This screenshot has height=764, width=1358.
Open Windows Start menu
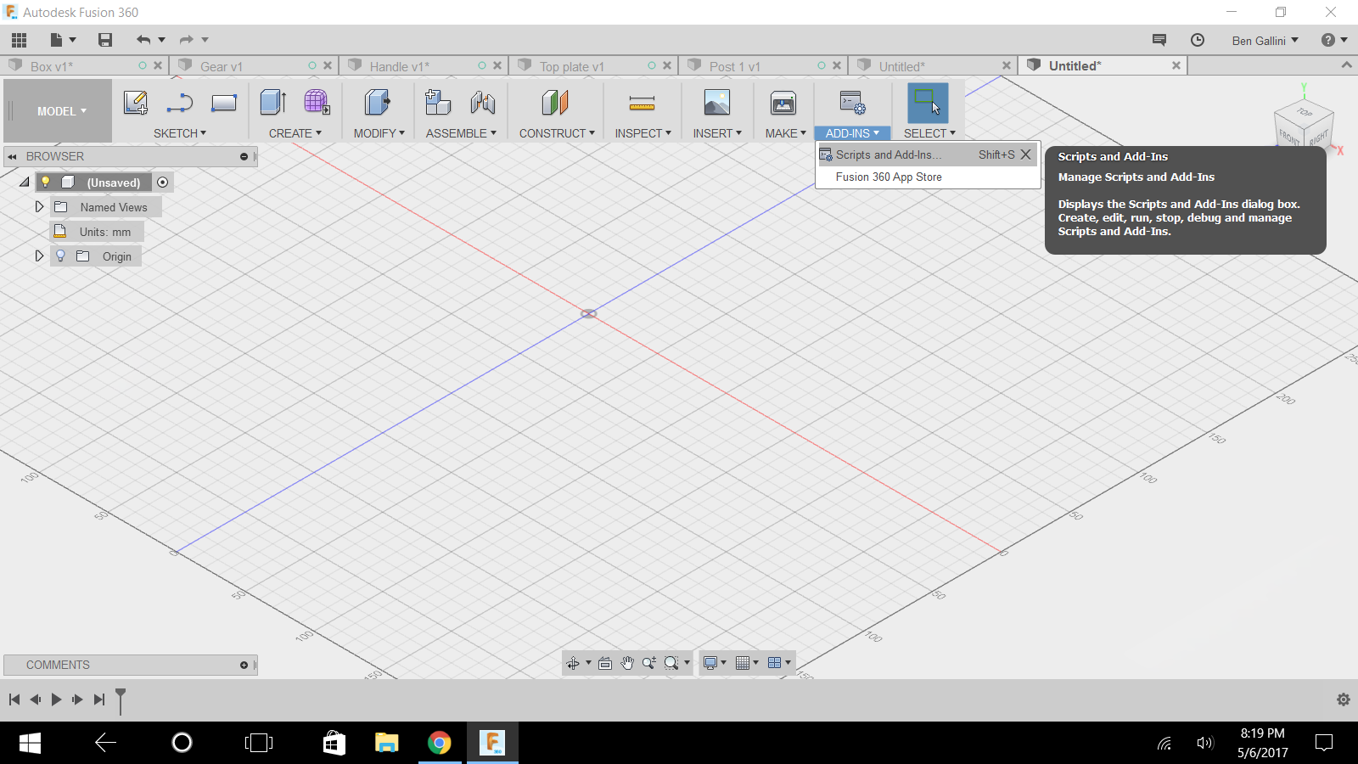(x=30, y=743)
